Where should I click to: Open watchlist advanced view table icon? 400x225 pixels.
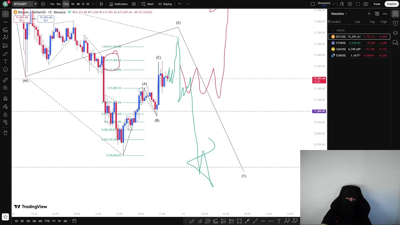pos(377,14)
